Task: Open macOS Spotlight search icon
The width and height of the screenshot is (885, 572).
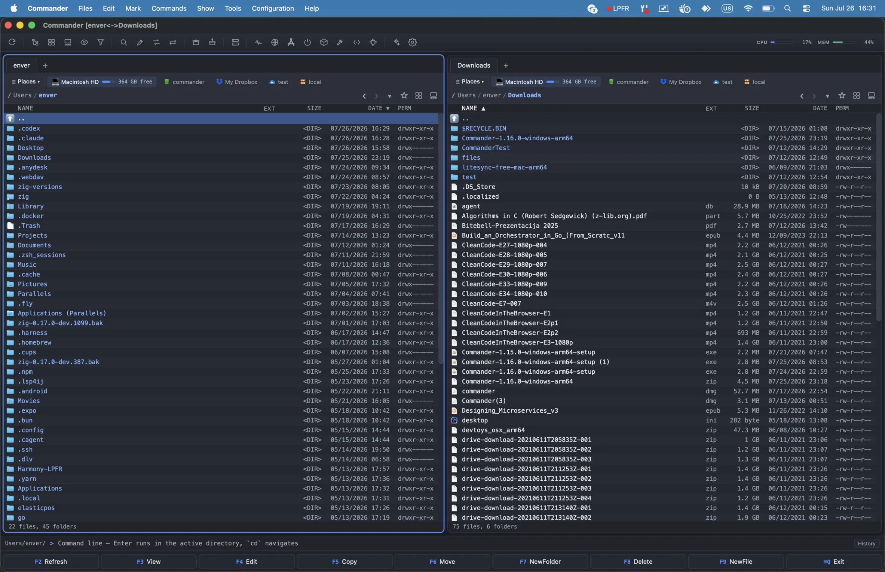Action: (787, 8)
